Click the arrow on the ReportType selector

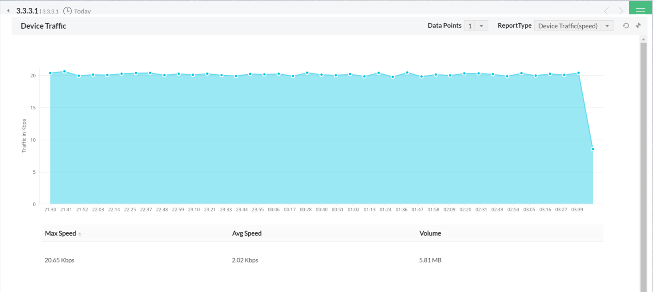[607, 26]
